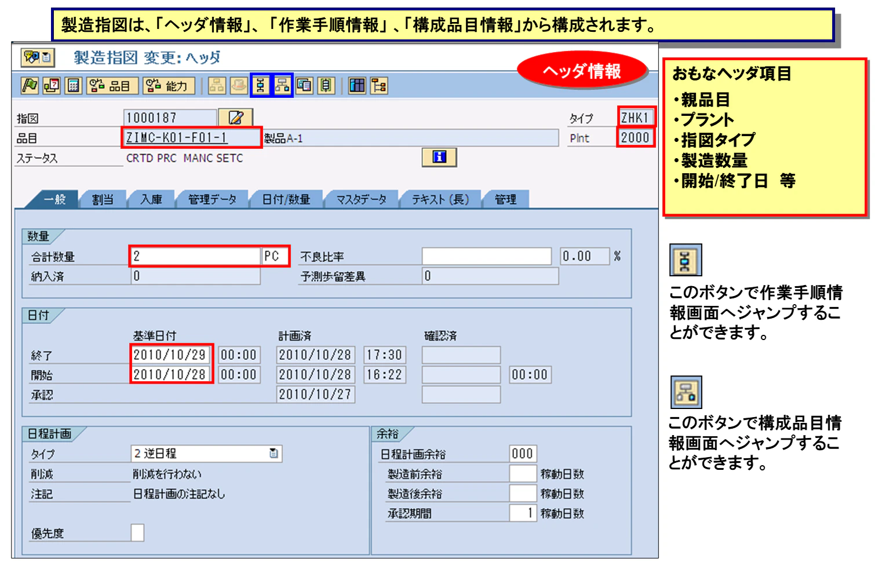Open component overview with the 品目 toolbar button
Viewport: 875px width, 566px height.
point(112,86)
